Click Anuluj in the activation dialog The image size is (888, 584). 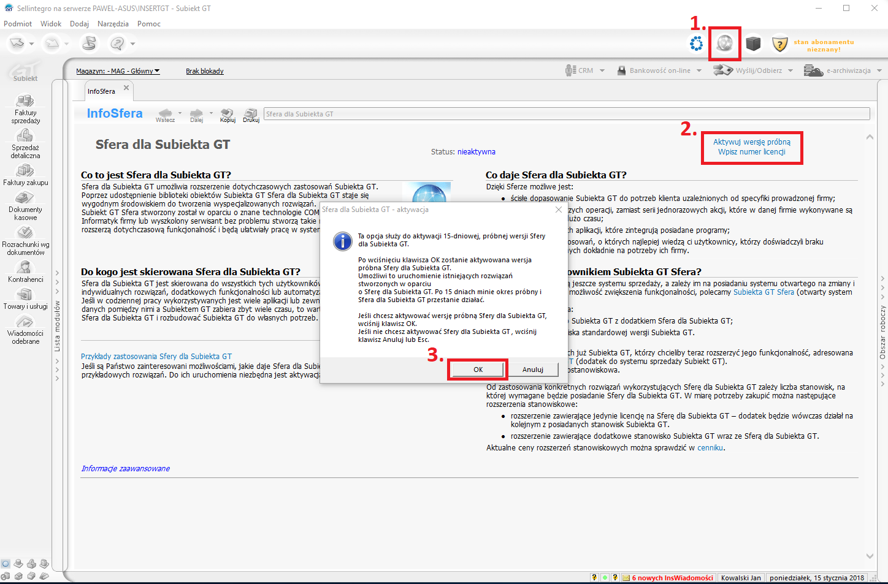point(533,370)
